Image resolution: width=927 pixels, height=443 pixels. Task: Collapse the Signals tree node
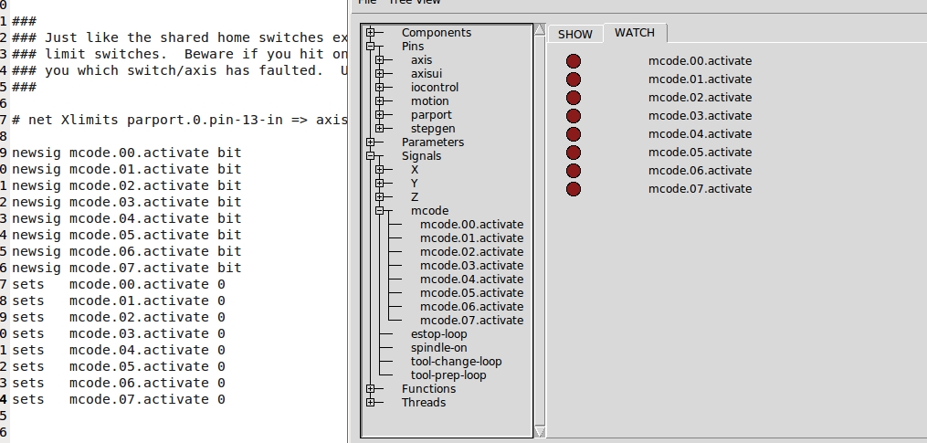click(x=370, y=155)
